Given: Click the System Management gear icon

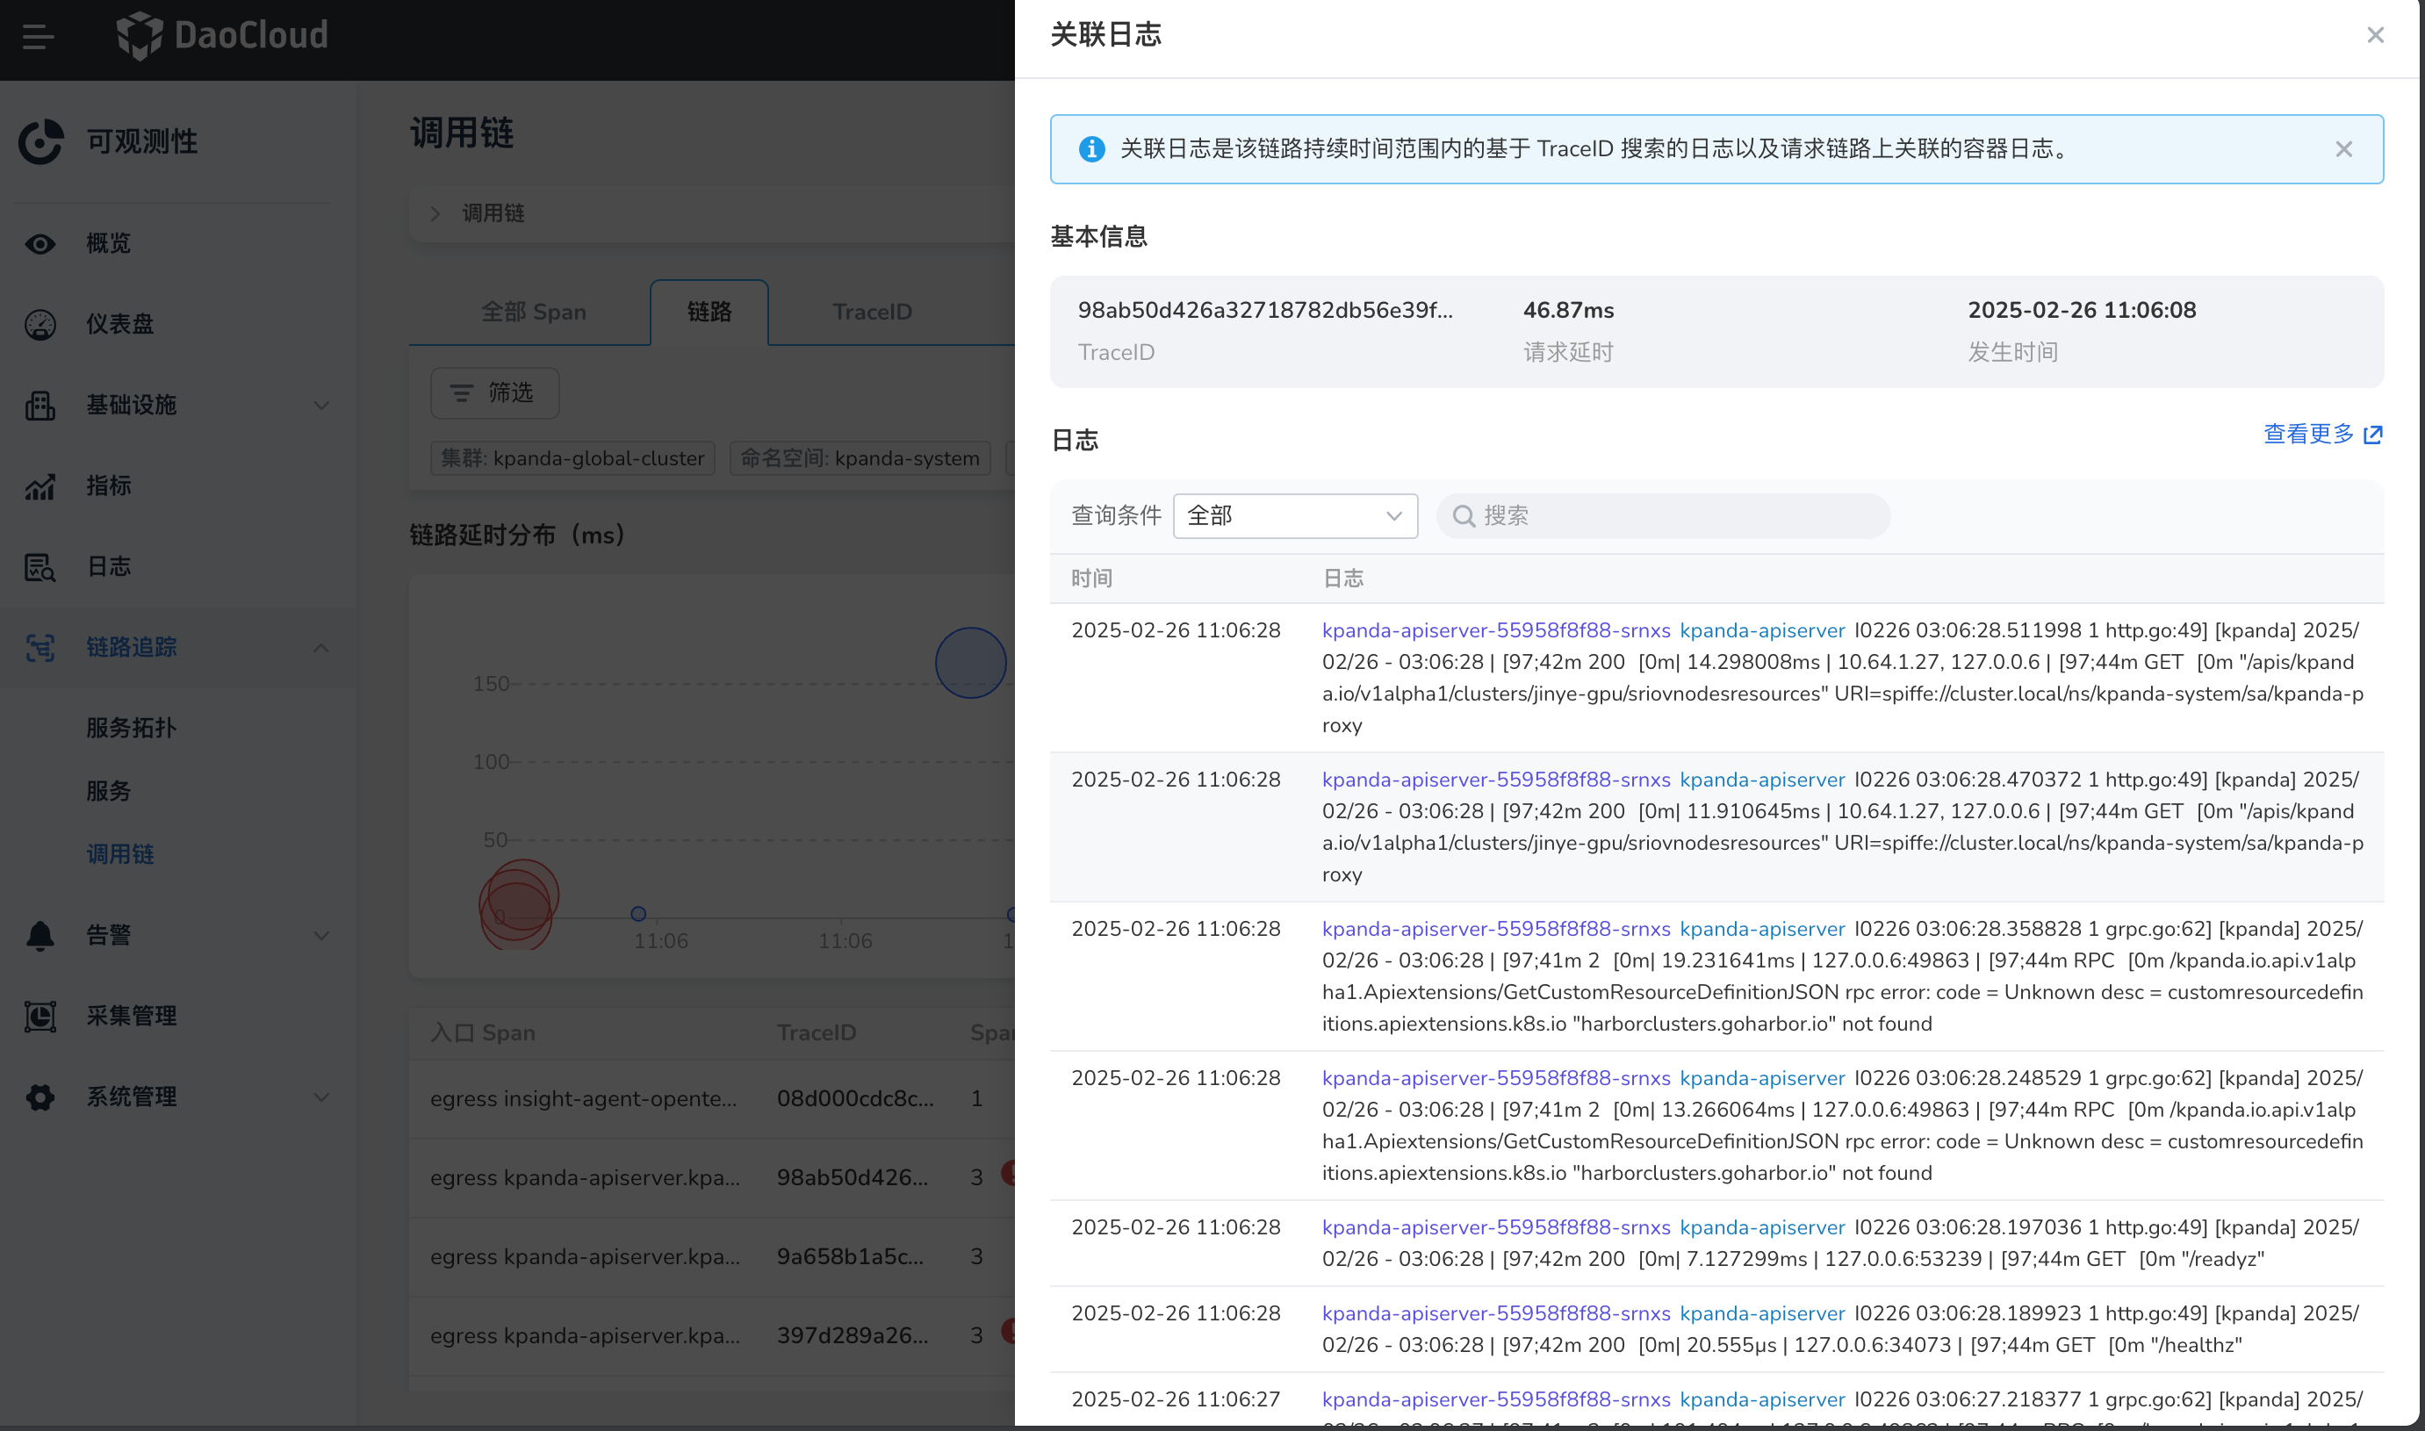Looking at the screenshot, I should 40,1097.
